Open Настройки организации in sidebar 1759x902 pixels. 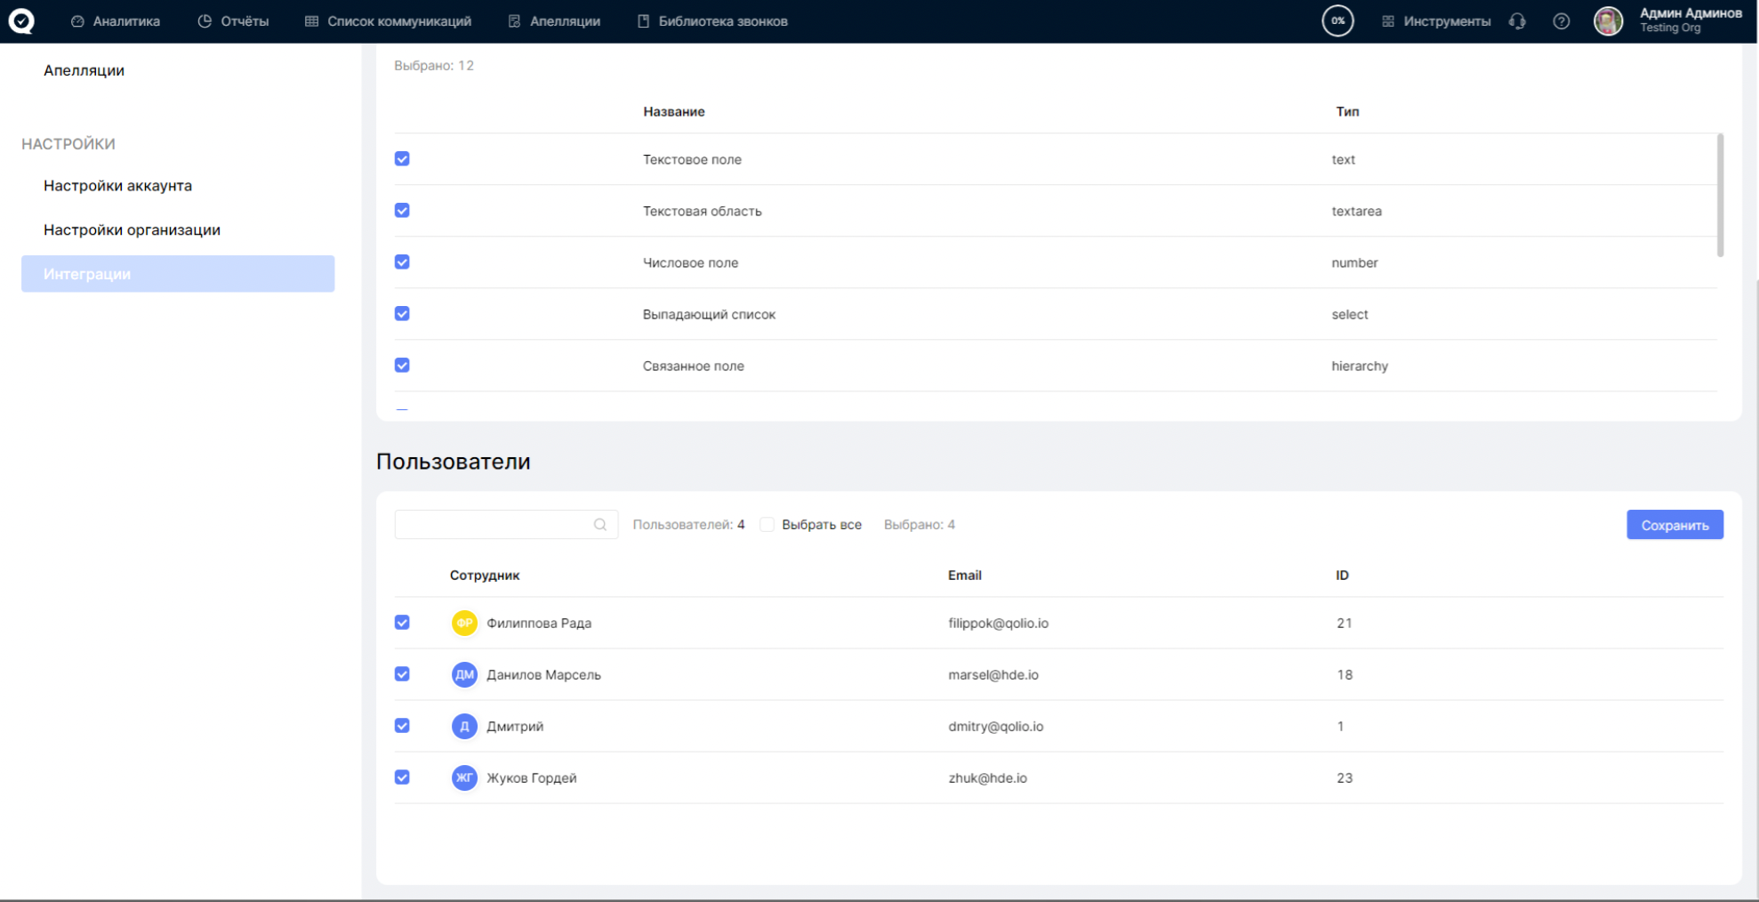tap(132, 230)
